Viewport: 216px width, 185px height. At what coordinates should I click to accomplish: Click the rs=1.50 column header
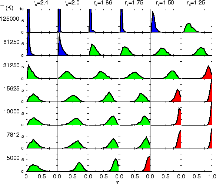[x=165, y=3]
